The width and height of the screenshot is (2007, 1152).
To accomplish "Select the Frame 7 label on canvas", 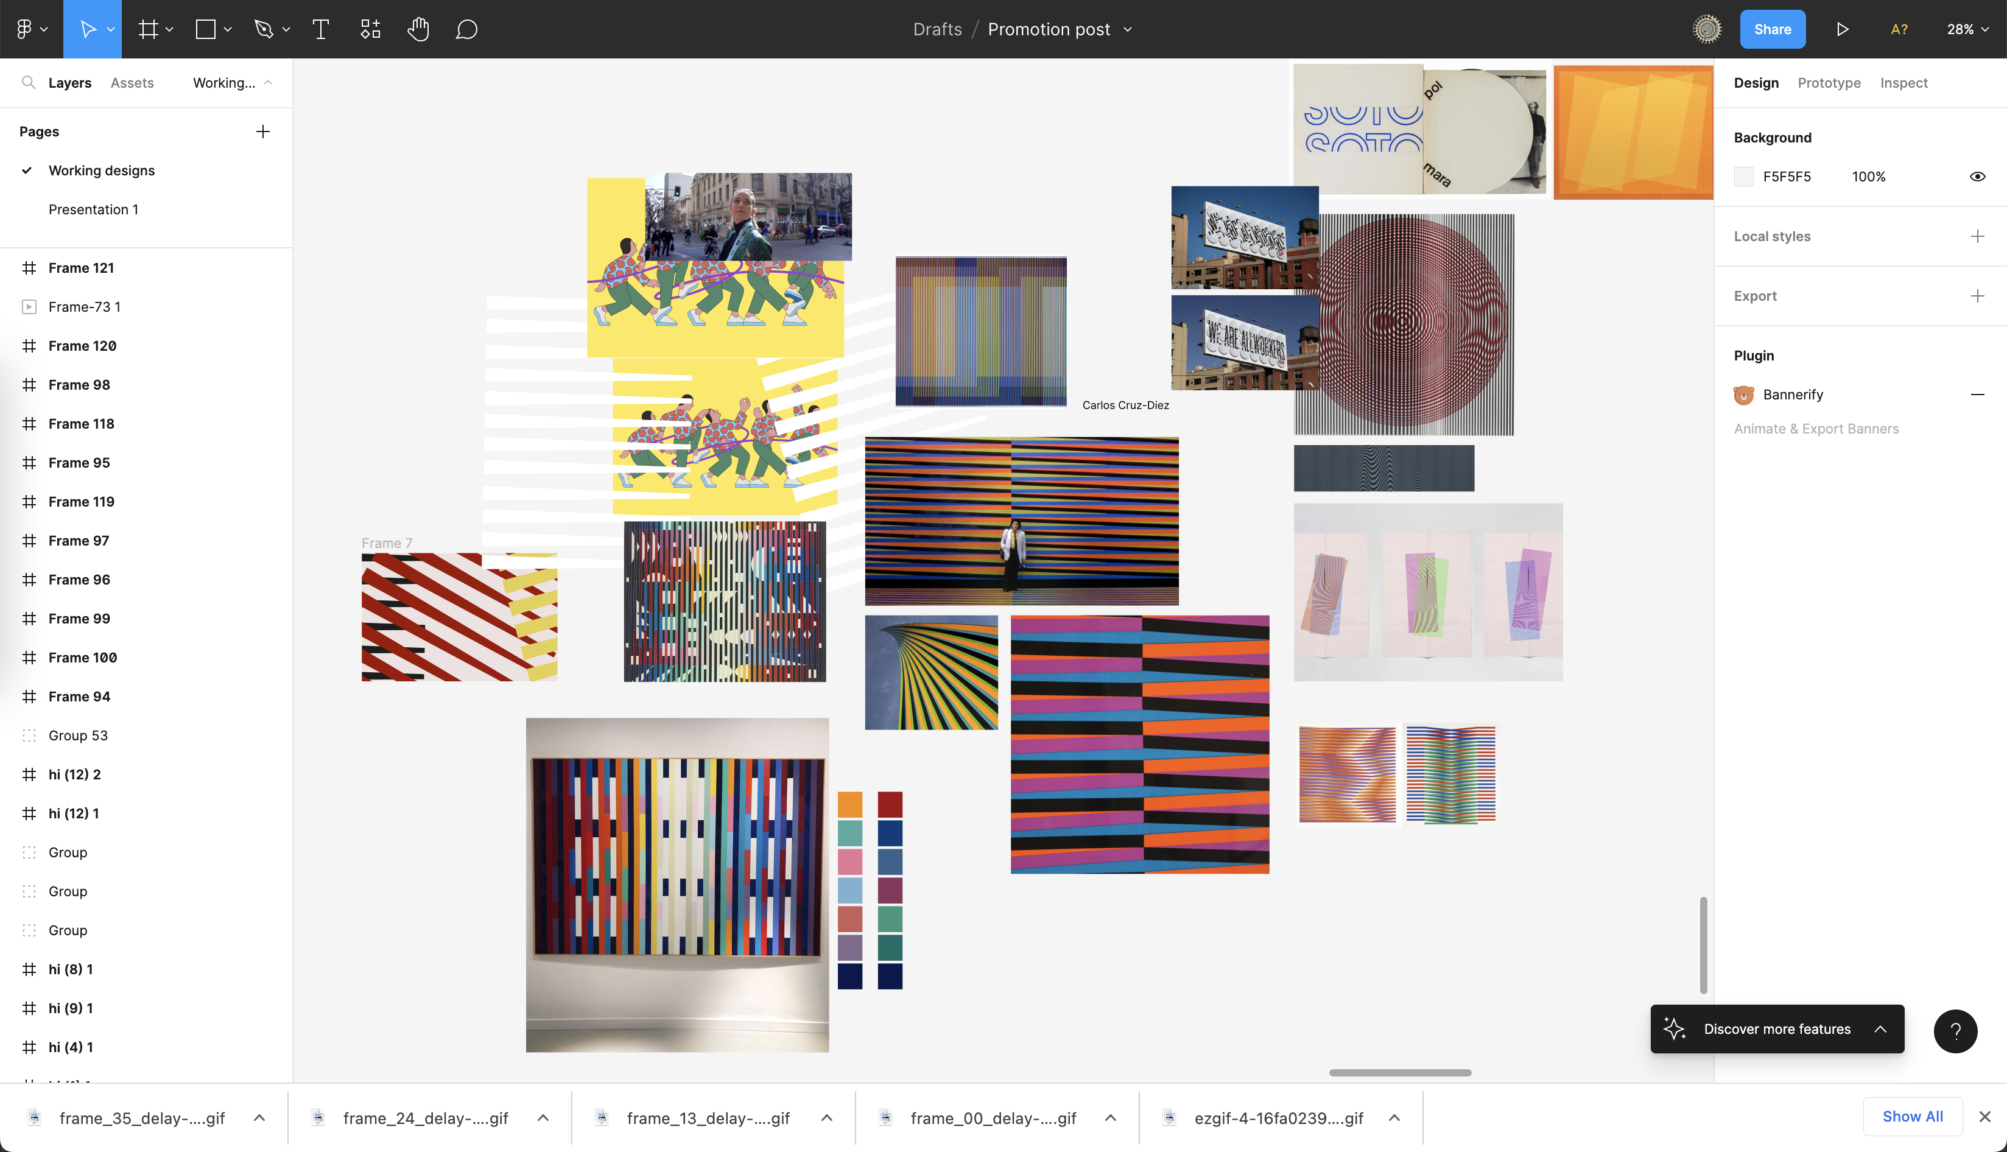I will point(387,543).
